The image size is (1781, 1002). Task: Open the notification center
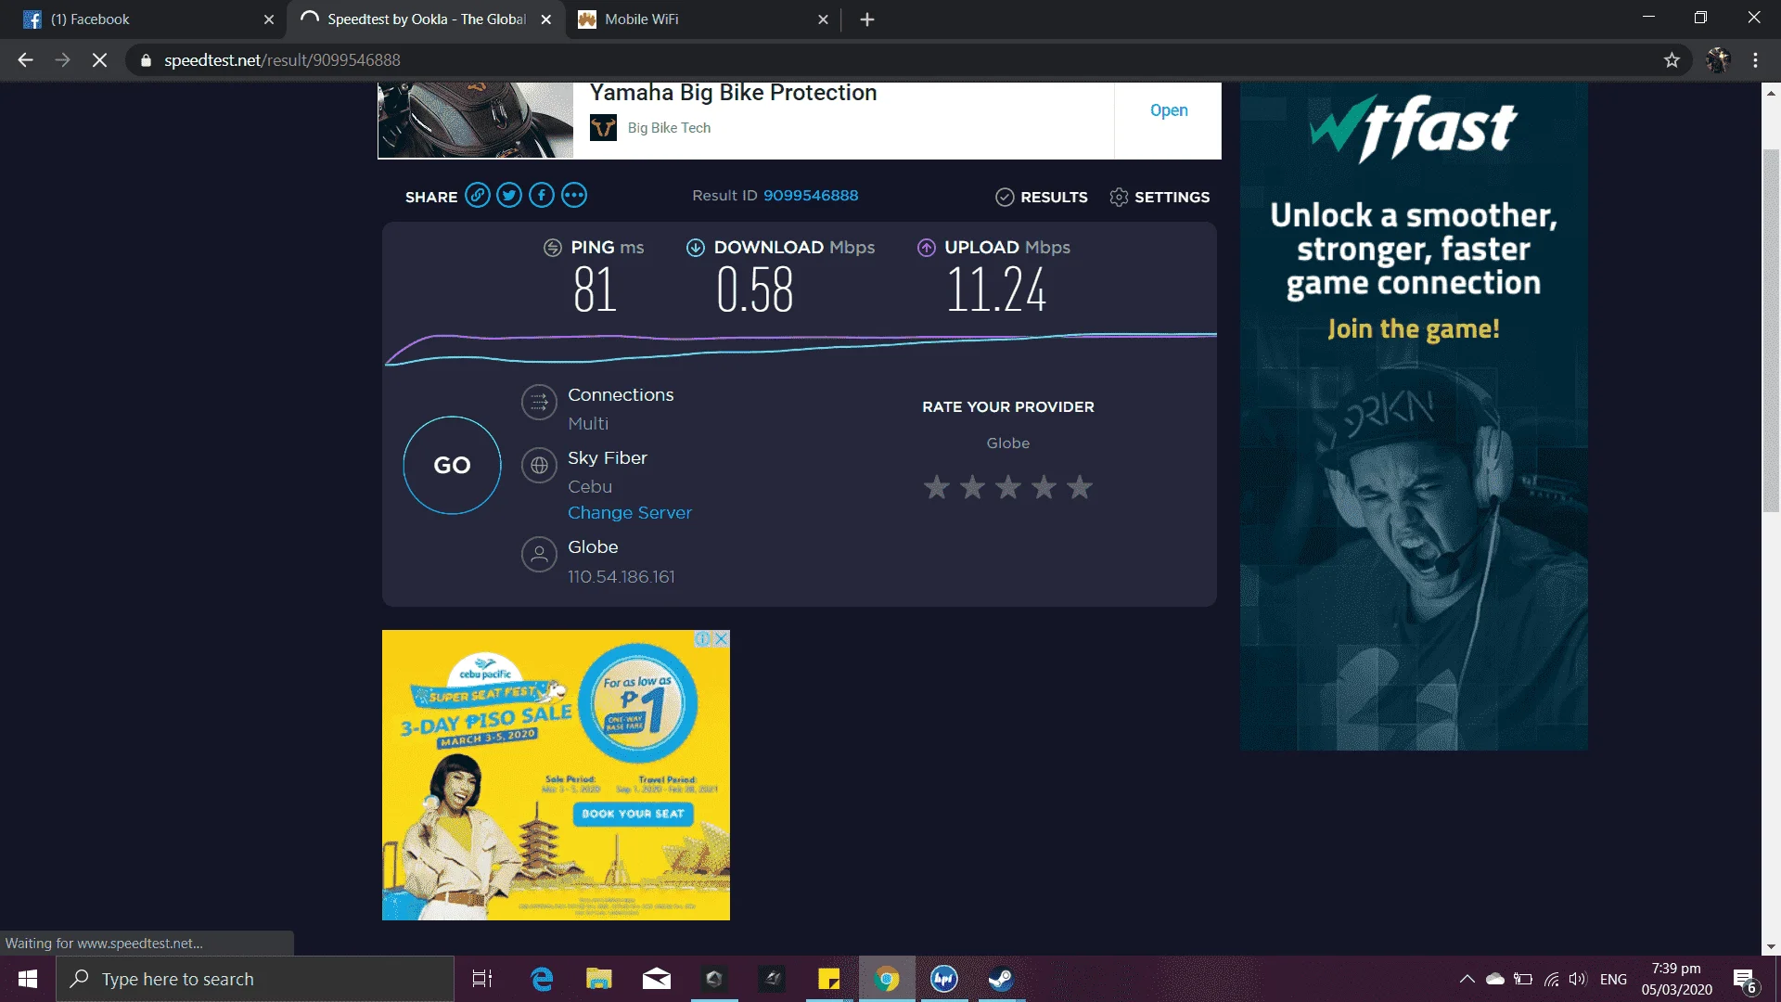coord(1745,979)
